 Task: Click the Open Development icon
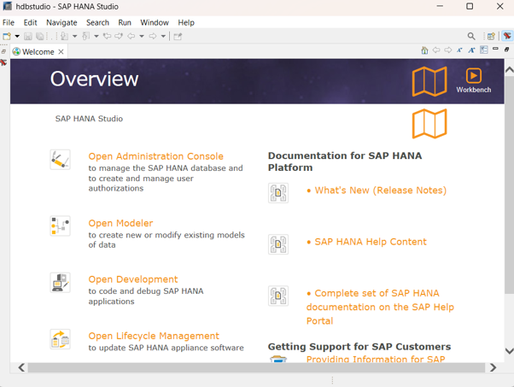[x=60, y=283]
